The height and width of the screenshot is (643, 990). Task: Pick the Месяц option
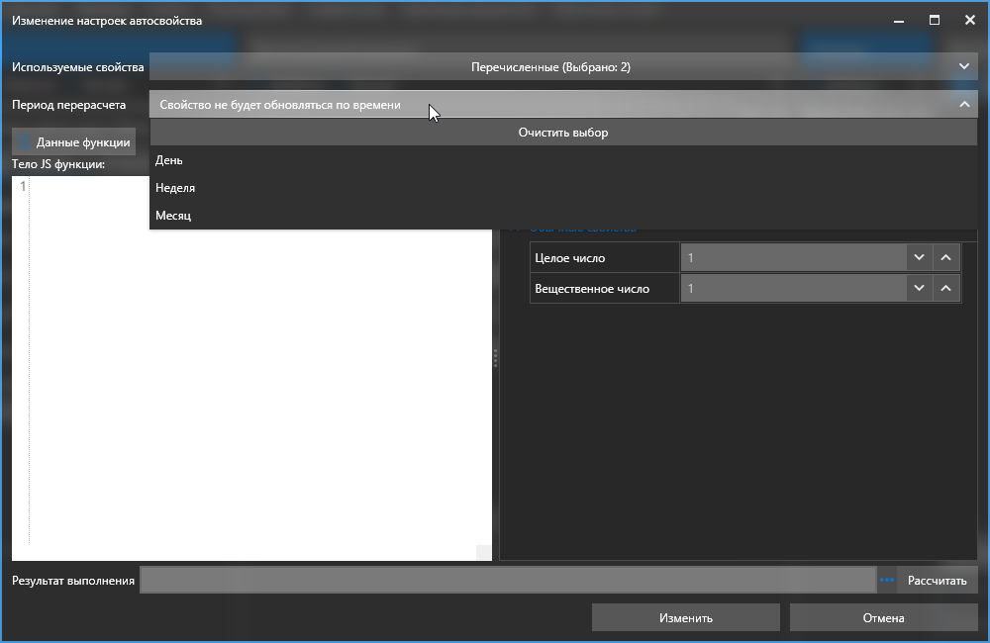(x=173, y=216)
